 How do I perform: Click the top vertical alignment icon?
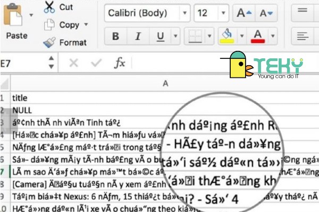(x=303, y=10)
